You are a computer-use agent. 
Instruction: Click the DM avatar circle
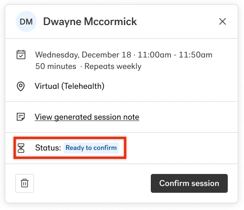[x=26, y=21]
